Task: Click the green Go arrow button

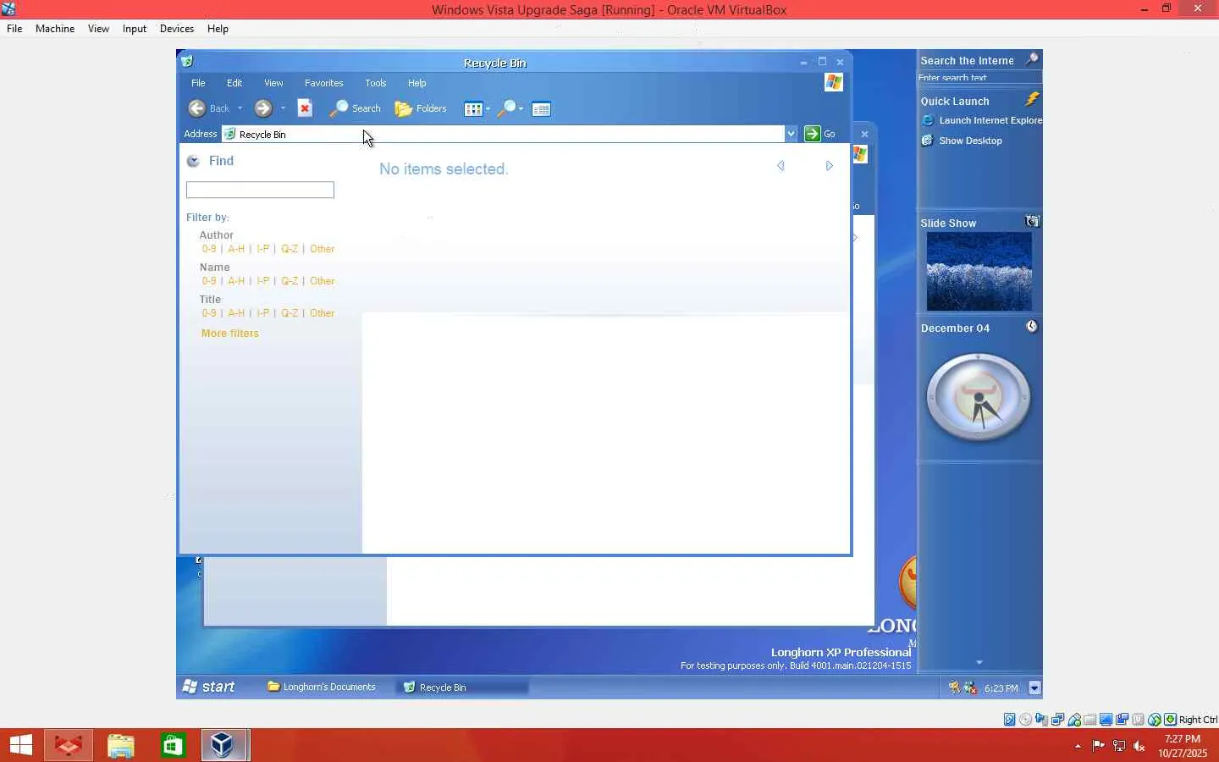Action: pyautogui.click(x=813, y=134)
